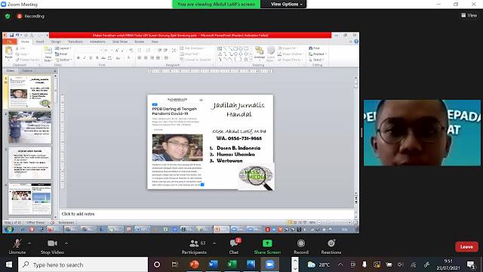Toggle italic formatting
This screenshot has height=272, width=483.
point(85,58)
